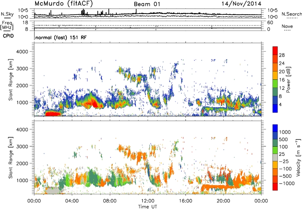Click the '04:00' time tick label
The width and height of the screenshot is (302, 209).
click(72, 201)
